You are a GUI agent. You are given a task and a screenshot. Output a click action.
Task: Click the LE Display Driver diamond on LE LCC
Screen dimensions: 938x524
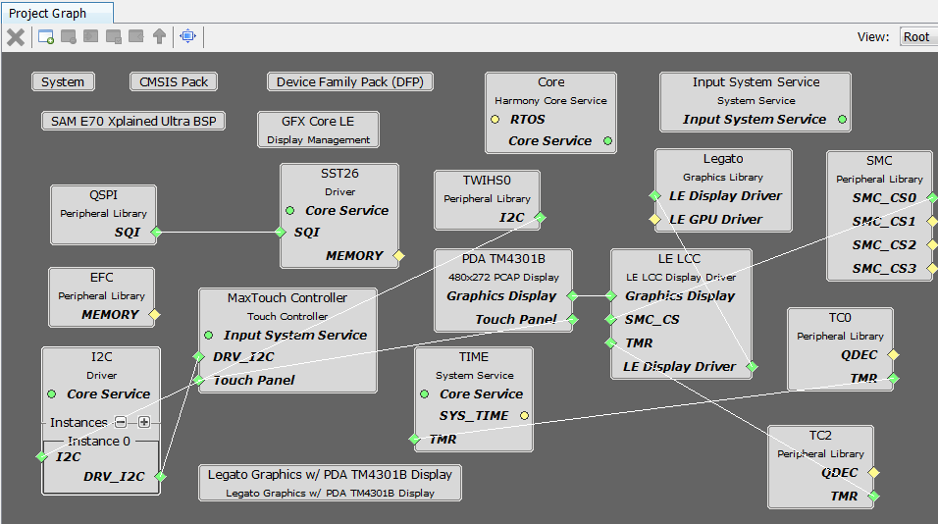(x=752, y=367)
